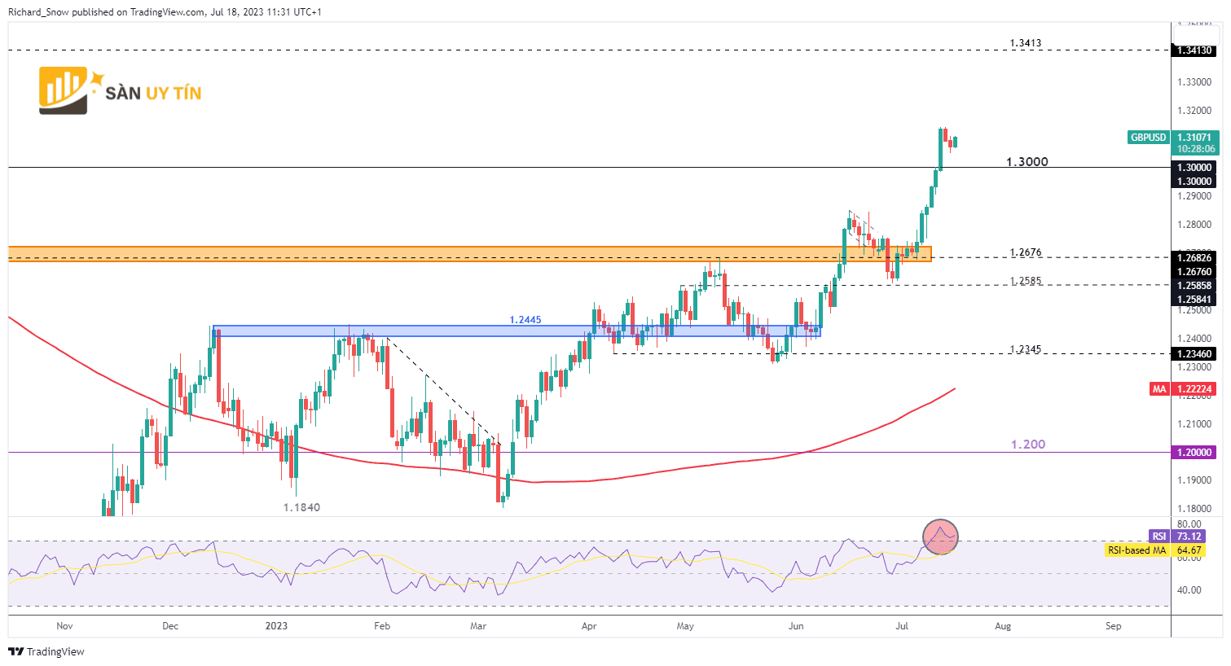The width and height of the screenshot is (1231, 666).
Task: Click the 80.00 RSI scale value
Action: pos(1189,524)
